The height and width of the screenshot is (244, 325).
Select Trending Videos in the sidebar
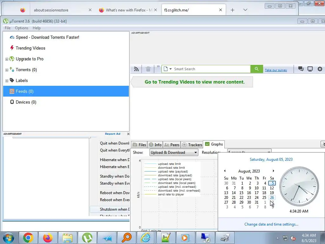click(x=30, y=48)
